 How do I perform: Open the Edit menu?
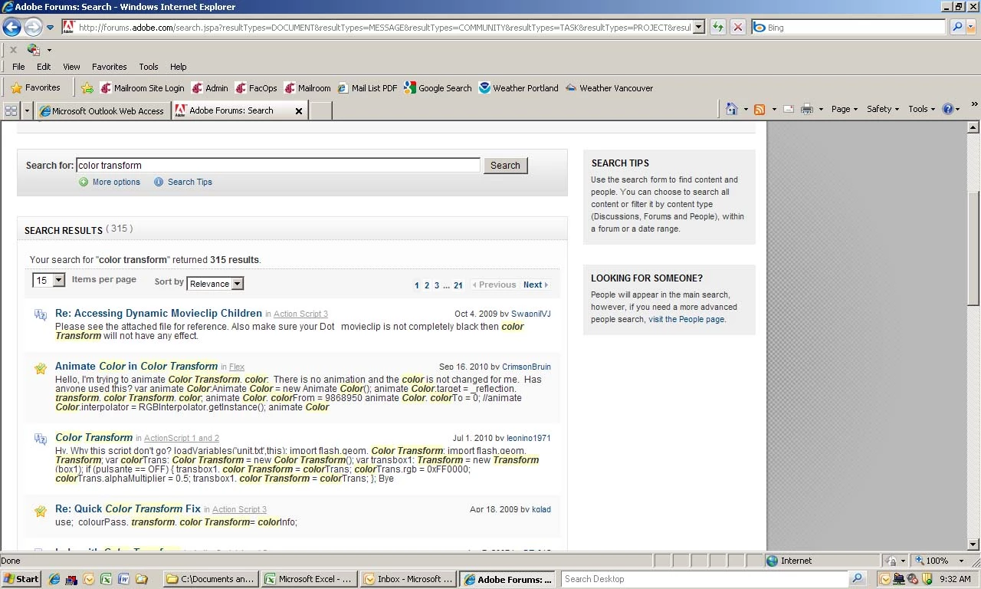[44, 67]
